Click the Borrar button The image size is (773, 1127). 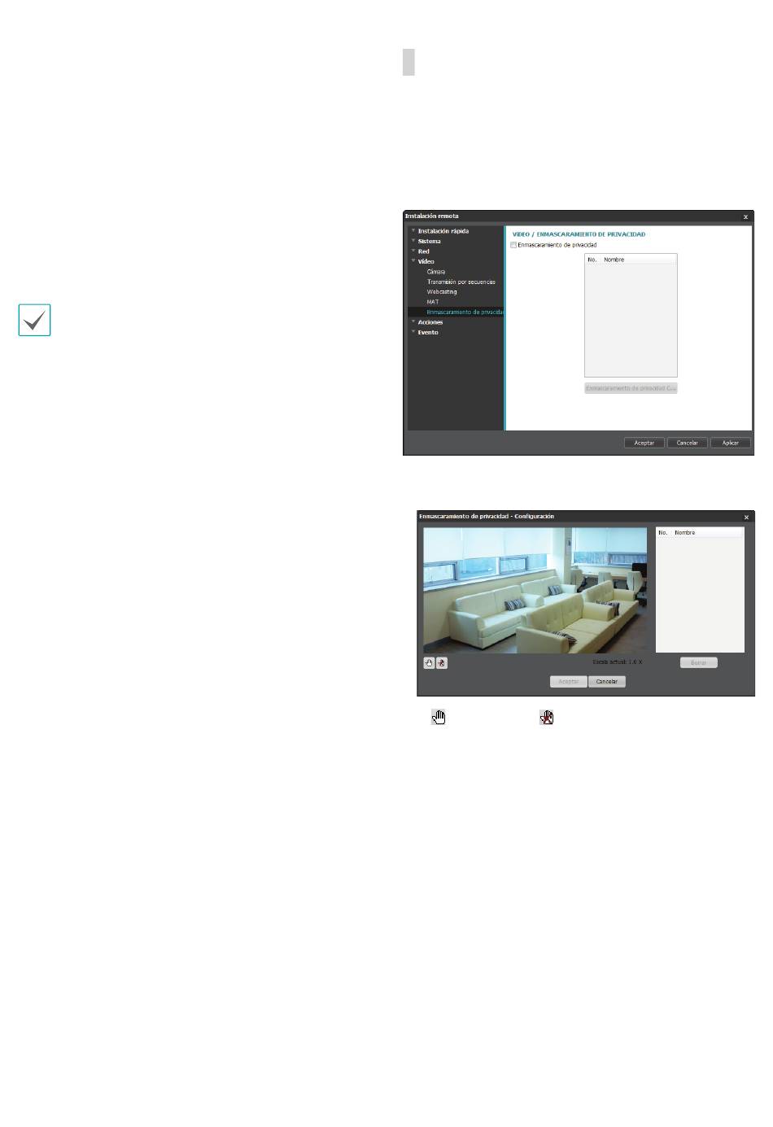pyautogui.click(x=698, y=663)
